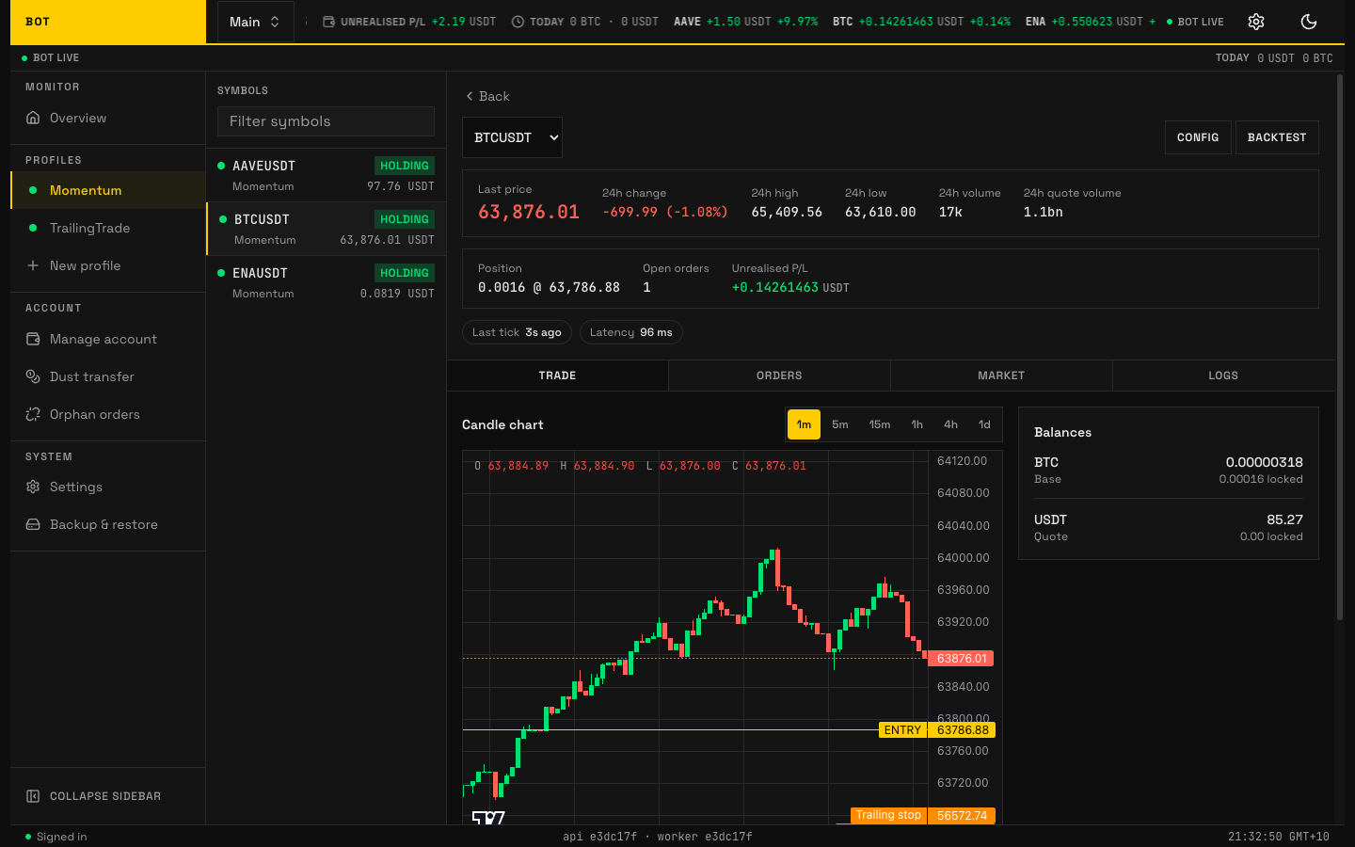Screen dimensions: 1355x847
Task: Click the Signed in status indicator
Action: (56, 837)
